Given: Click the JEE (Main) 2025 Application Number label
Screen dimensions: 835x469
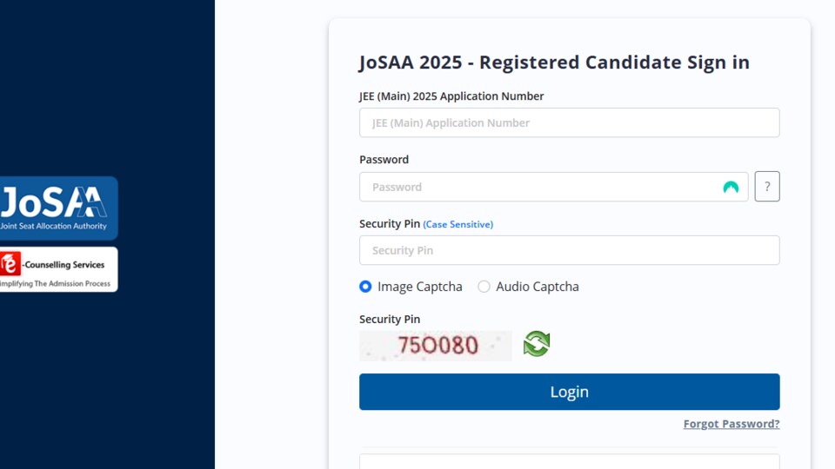Looking at the screenshot, I should click(x=451, y=96).
